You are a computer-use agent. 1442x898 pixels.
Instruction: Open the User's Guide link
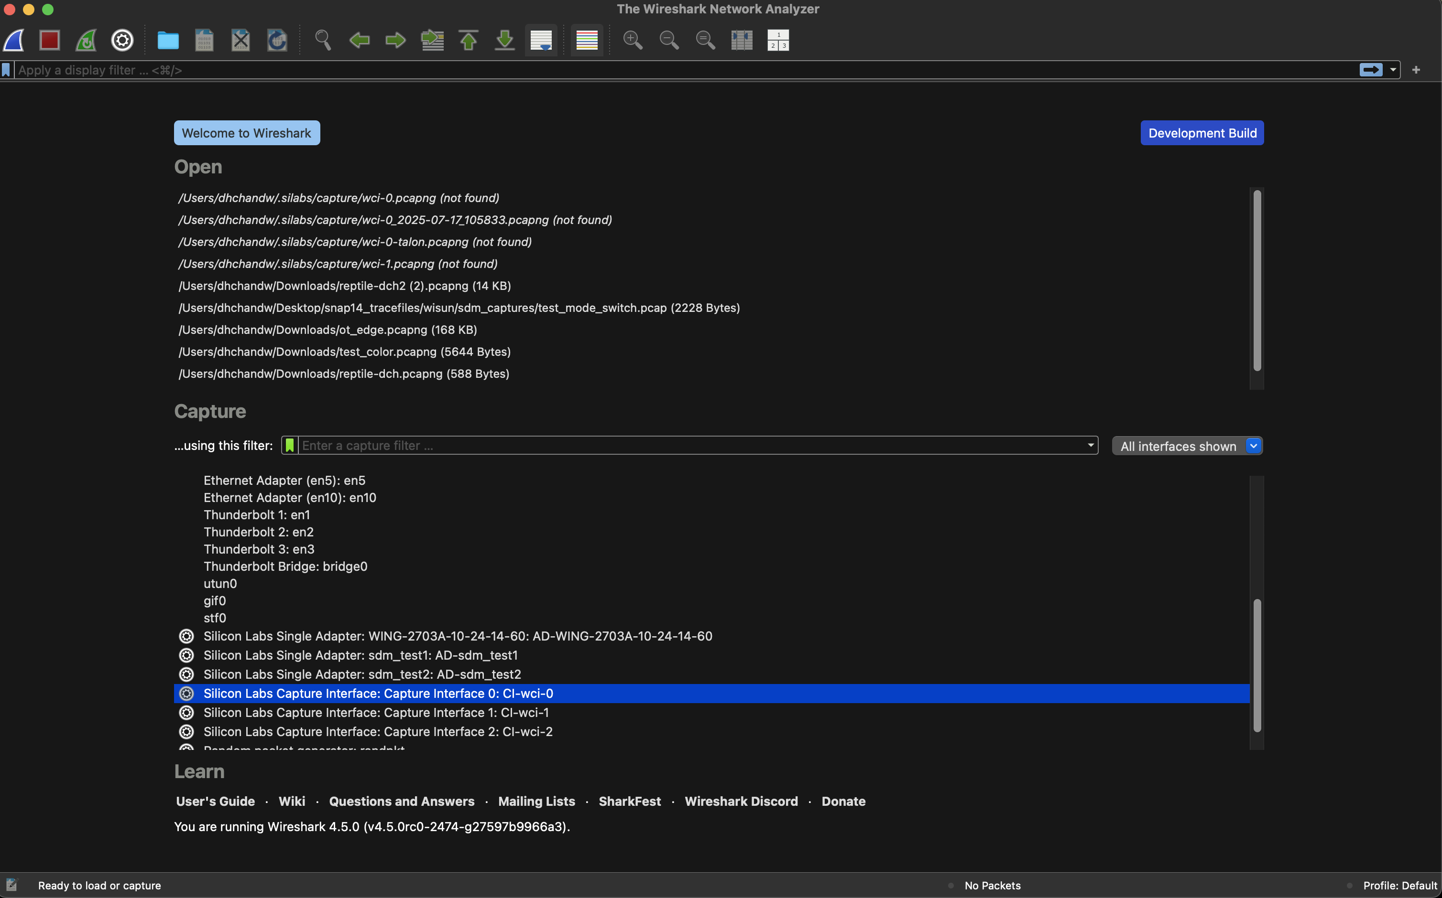215,801
